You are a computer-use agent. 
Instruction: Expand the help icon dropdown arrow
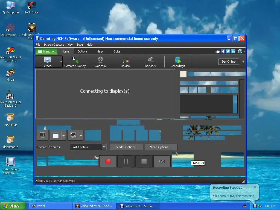[244, 51]
